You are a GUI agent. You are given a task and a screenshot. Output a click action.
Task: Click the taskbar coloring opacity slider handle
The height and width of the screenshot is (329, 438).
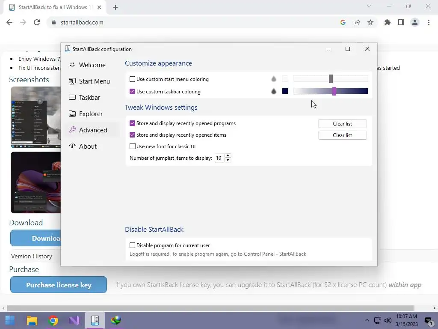pos(334,91)
